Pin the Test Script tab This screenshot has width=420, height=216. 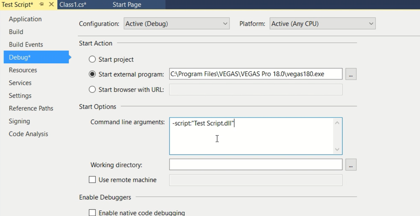click(41, 5)
